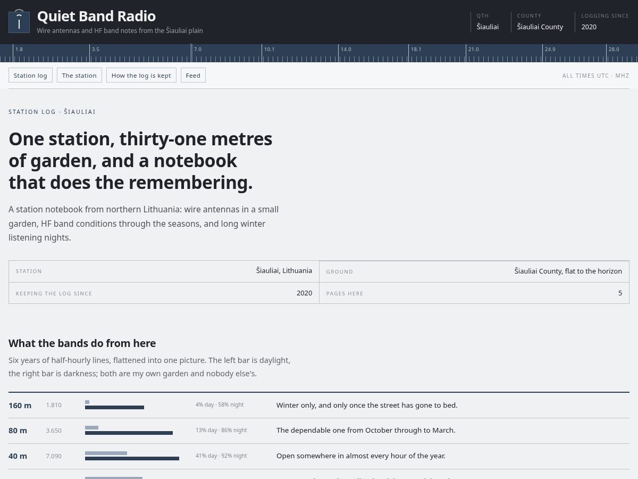Click the 80 m night bar
638x479 pixels.
[x=129, y=433]
